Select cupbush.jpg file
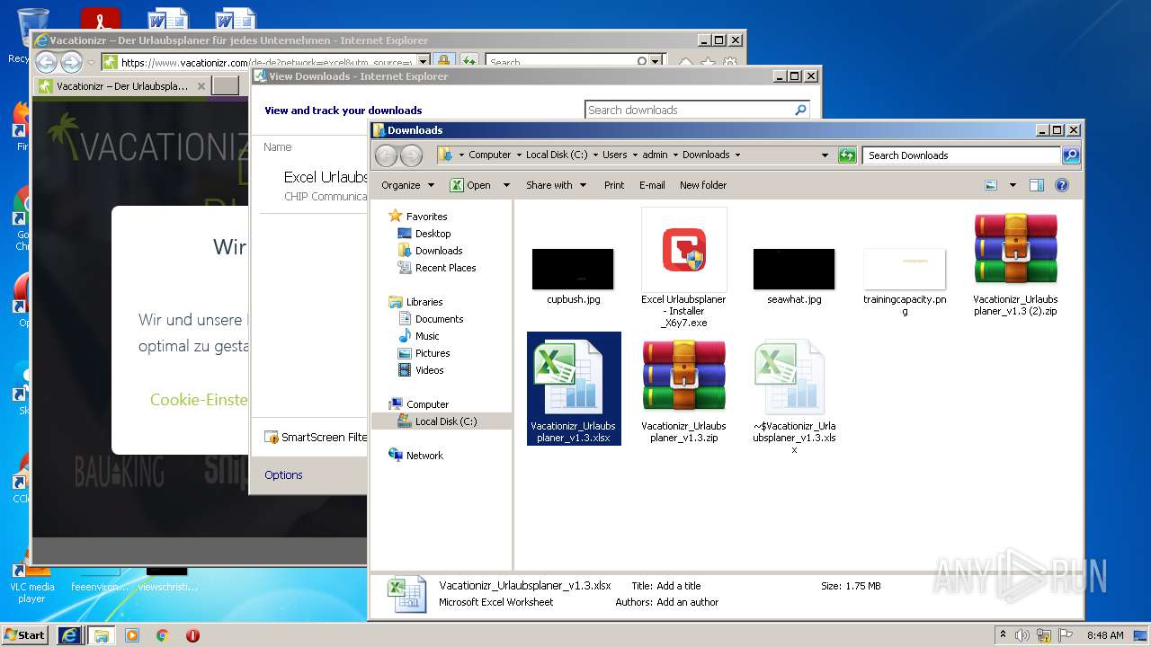Image resolution: width=1151 pixels, height=647 pixels. pyautogui.click(x=573, y=277)
